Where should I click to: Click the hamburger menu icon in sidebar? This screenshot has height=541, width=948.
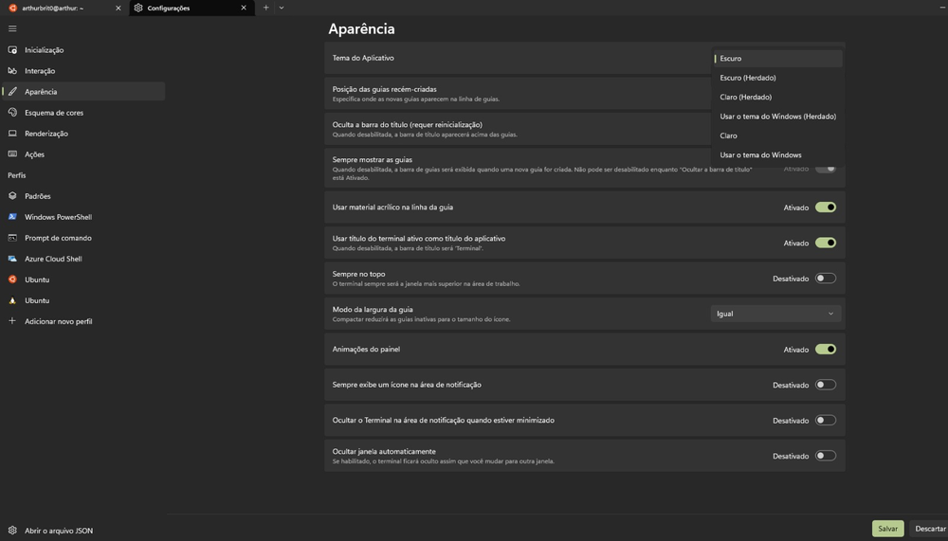(x=12, y=28)
